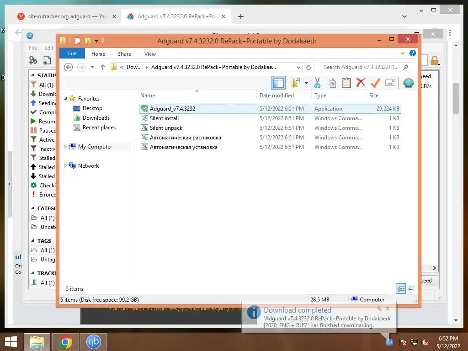Click the Cut scissors toolbar icon
468x351 pixels.
317,83
